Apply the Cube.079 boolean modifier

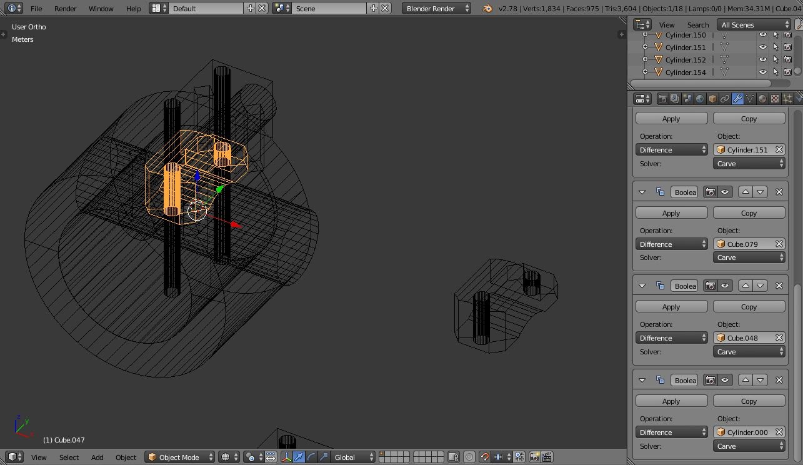[x=671, y=213]
